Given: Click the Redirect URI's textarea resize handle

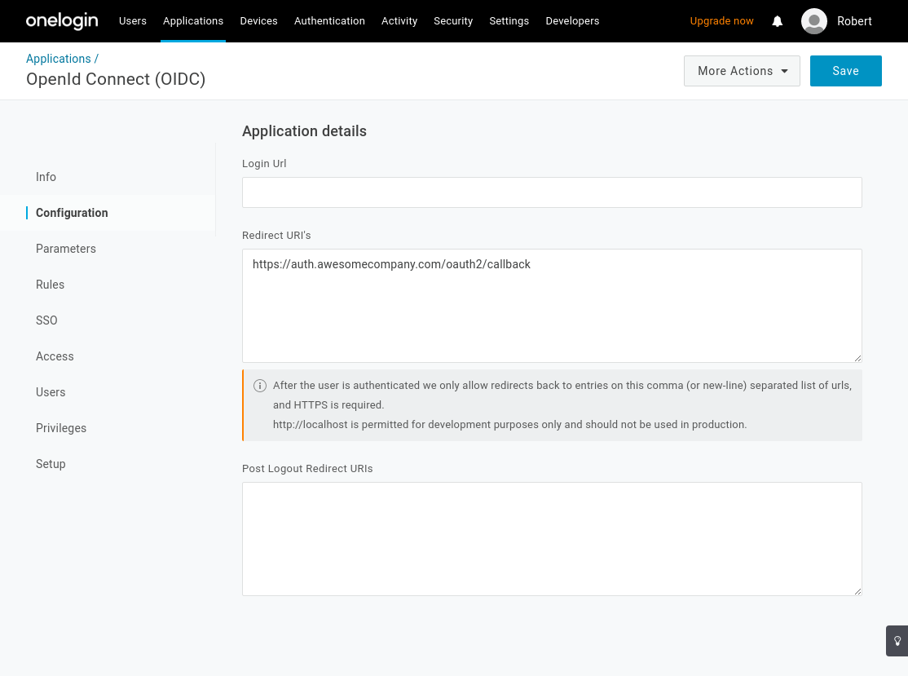Looking at the screenshot, I should (x=857, y=357).
